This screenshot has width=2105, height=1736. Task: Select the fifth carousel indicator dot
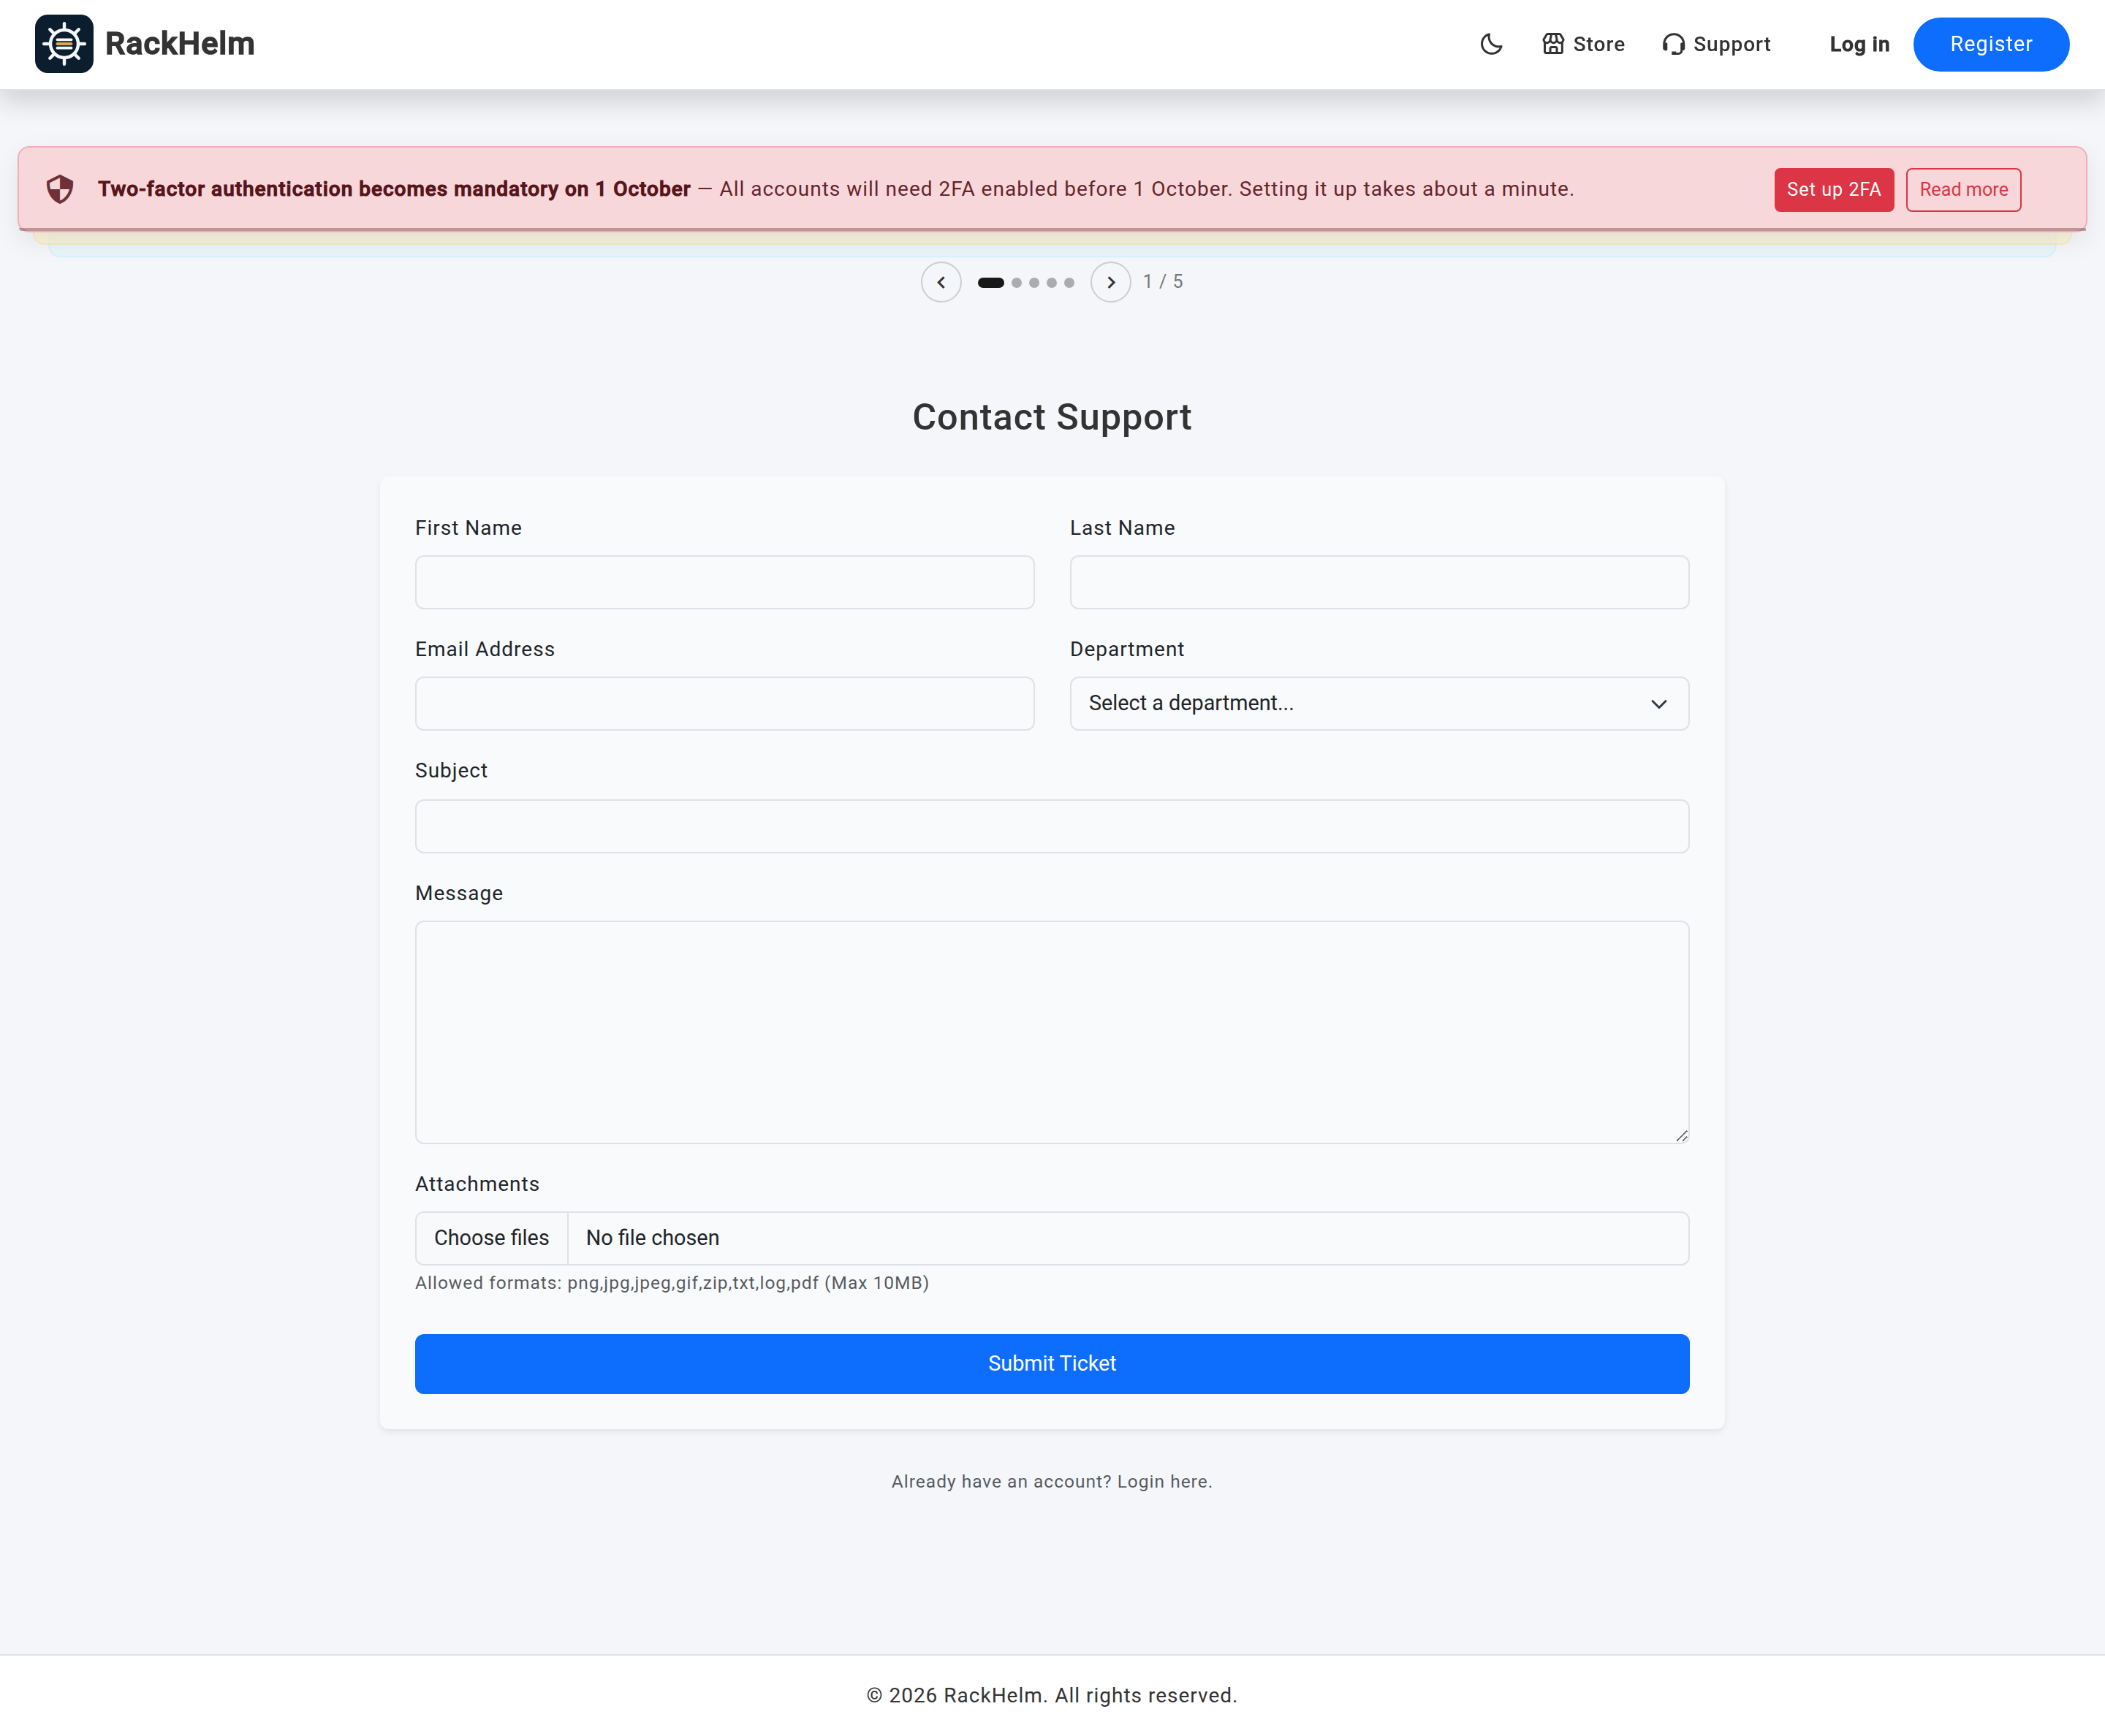1069,283
